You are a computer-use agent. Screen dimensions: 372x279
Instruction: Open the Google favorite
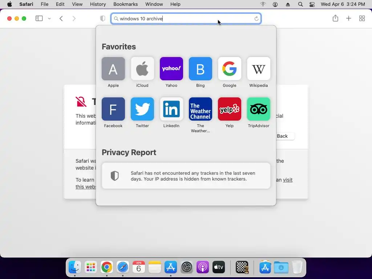pos(230,69)
